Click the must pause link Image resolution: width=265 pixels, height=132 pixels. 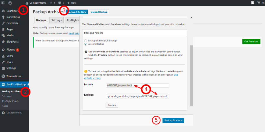pos(74,33)
